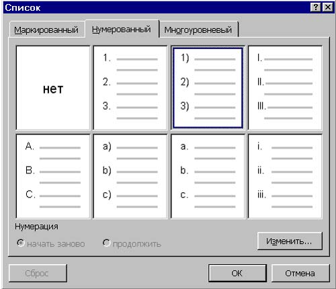Choose the '1. 2. 3.' numbering format
Viewport: 336px width, 289px height.
[x=130, y=88]
